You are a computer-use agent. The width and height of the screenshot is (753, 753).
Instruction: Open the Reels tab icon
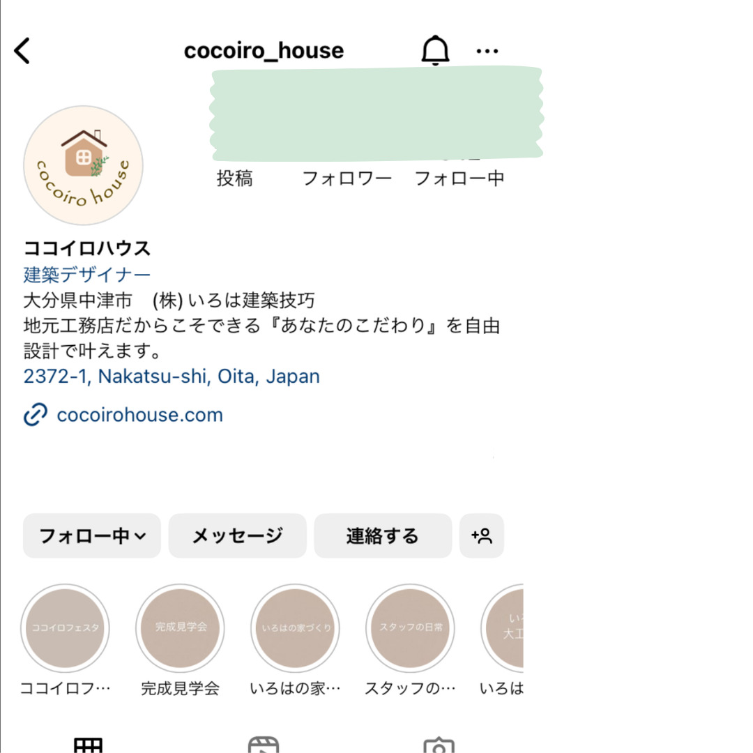click(x=264, y=745)
